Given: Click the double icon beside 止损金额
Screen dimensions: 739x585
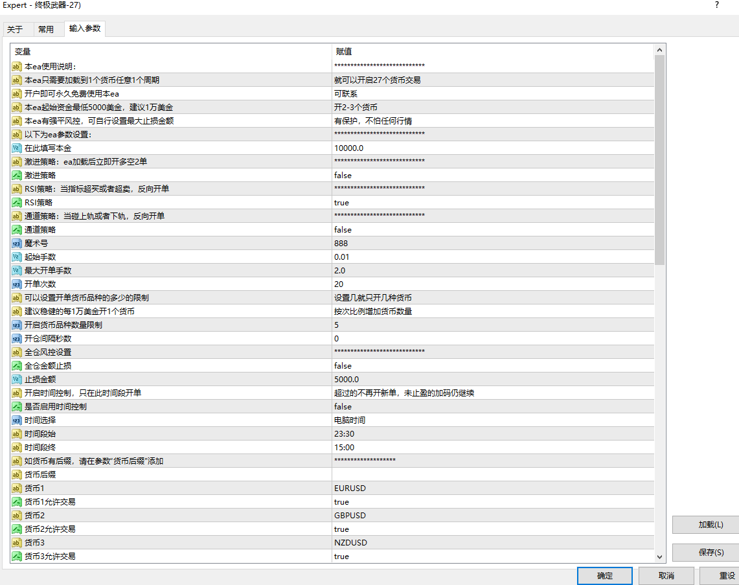Looking at the screenshot, I should [x=16, y=380].
